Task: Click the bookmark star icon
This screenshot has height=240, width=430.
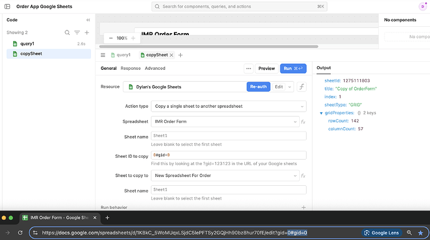Action: click(x=421, y=233)
